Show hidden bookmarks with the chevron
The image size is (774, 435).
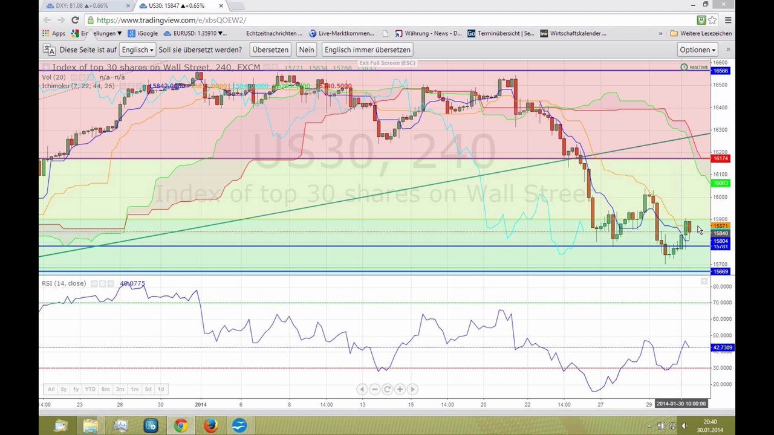660,33
